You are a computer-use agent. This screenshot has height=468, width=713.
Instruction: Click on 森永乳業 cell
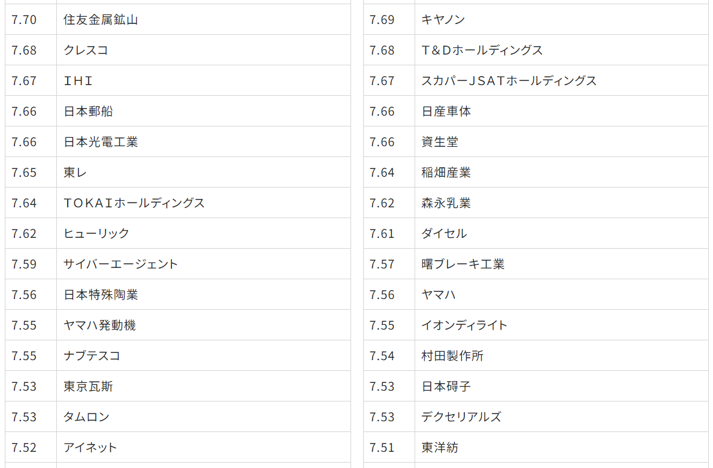(x=446, y=203)
